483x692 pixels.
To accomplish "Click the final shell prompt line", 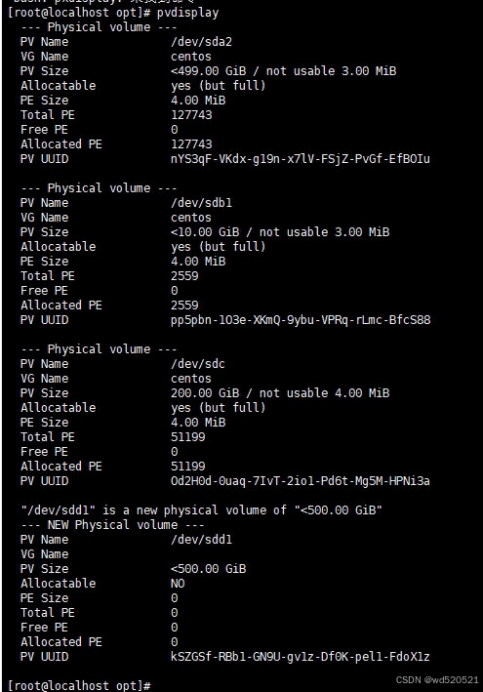I will click(79, 685).
